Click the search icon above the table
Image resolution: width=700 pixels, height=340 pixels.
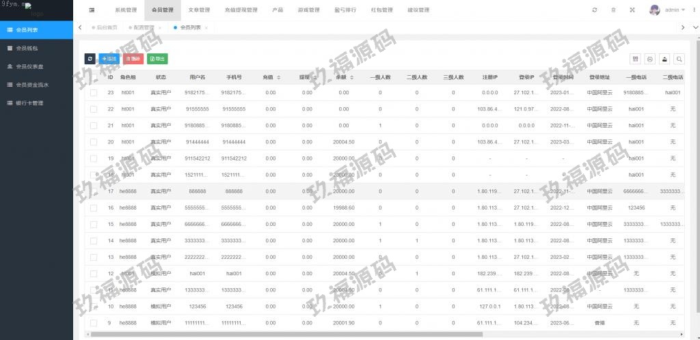click(x=679, y=59)
